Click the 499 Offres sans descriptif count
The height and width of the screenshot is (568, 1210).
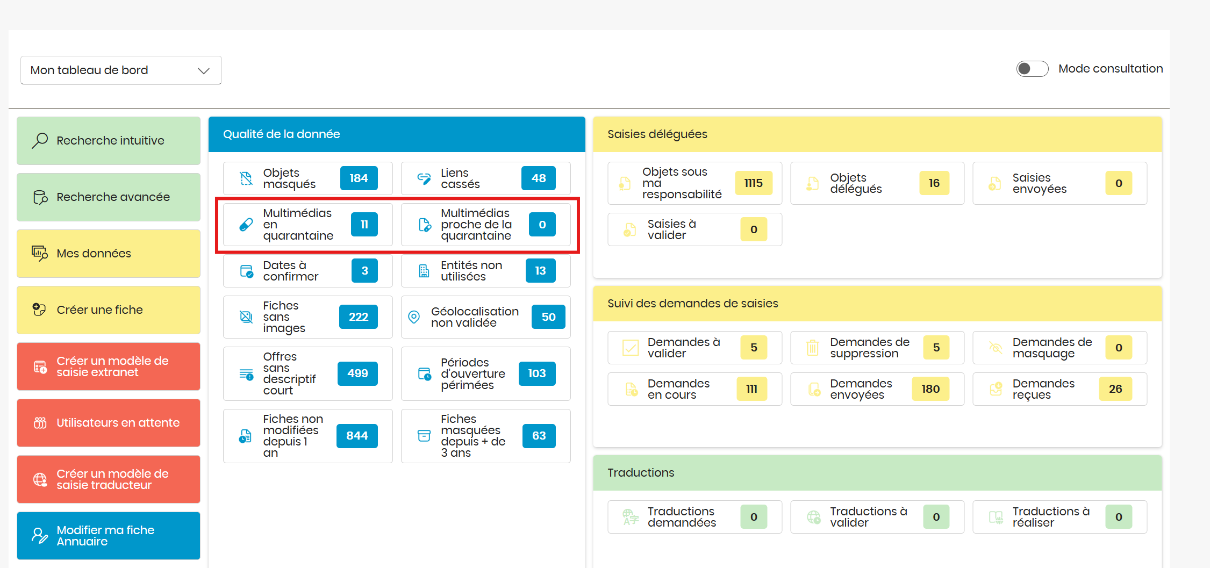357,373
